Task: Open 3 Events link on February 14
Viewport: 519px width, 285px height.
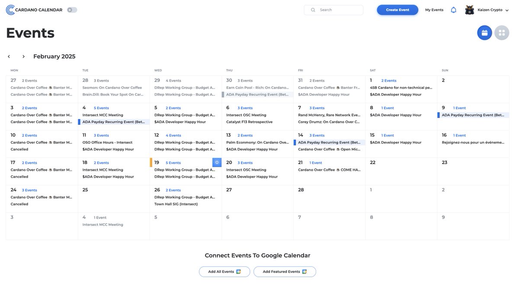Action: pyautogui.click(x=317, y=136)
